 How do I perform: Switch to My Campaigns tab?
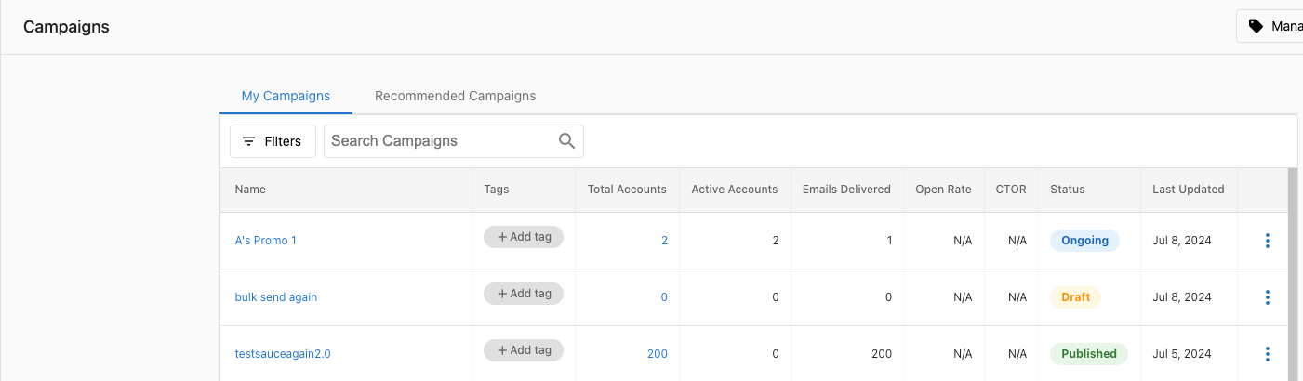click(x=286, y=96)
